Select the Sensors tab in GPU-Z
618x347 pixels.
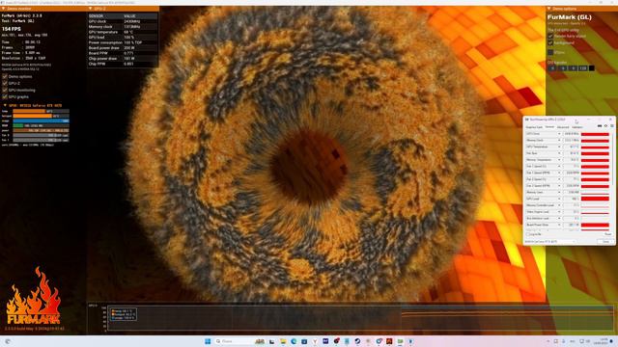coord(549,127)
